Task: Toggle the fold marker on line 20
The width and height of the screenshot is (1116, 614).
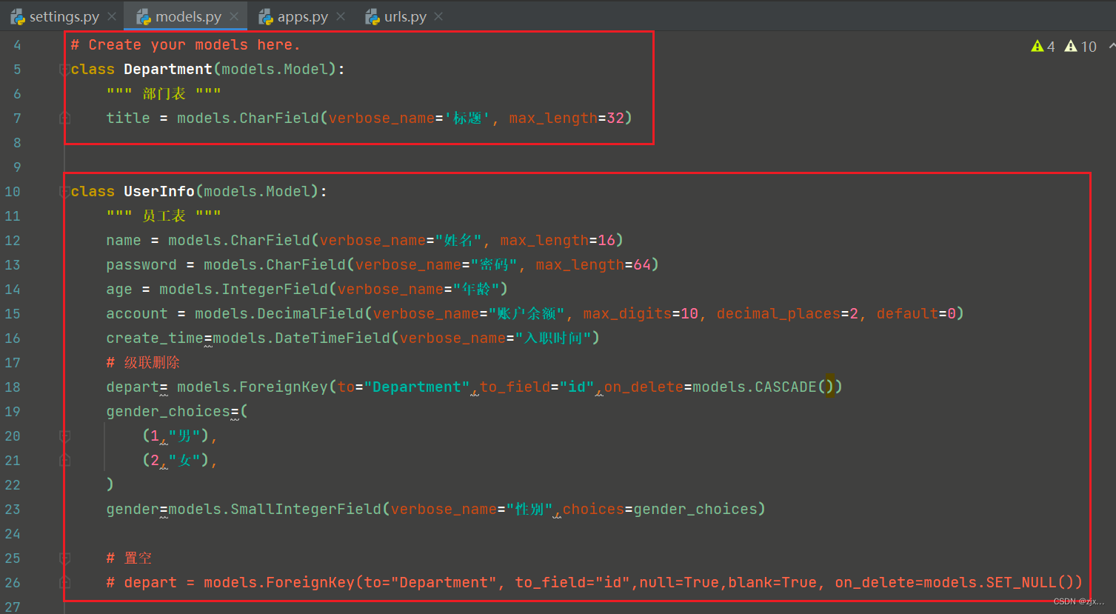Action: (64, 436)
